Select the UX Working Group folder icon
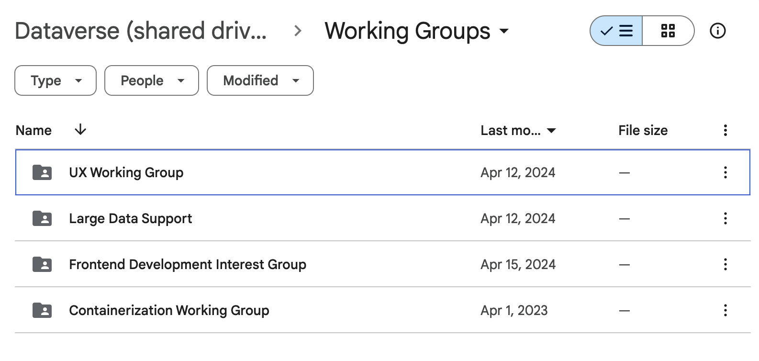 coord(42,172)
